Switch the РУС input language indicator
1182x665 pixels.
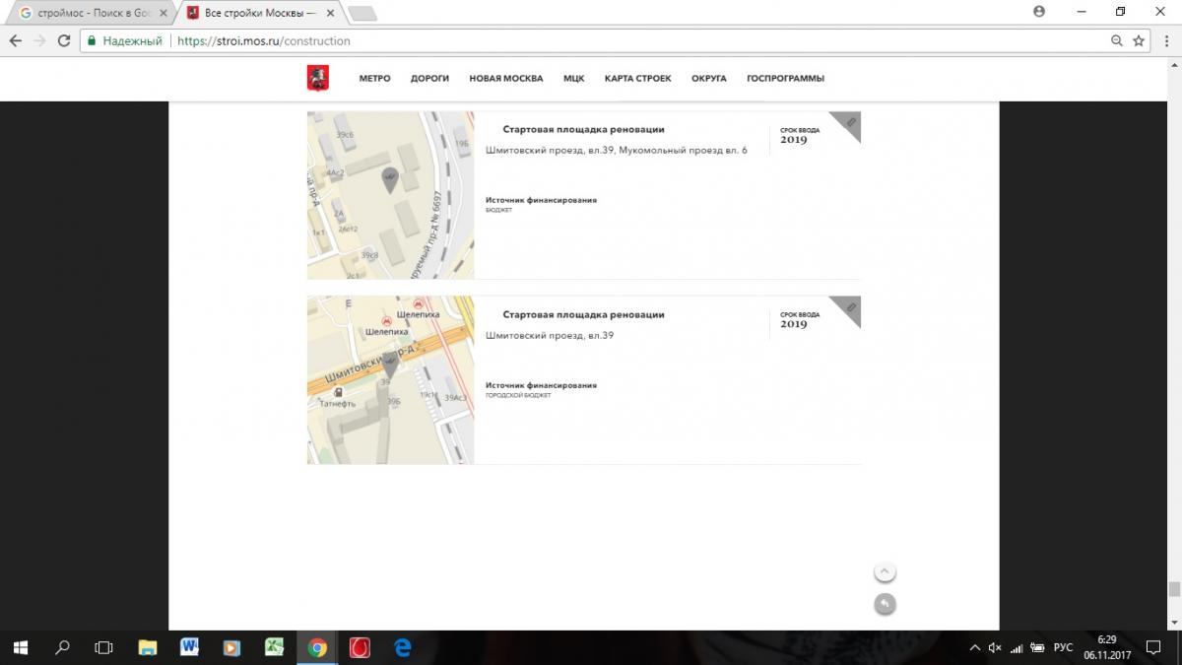(1063, 648)
